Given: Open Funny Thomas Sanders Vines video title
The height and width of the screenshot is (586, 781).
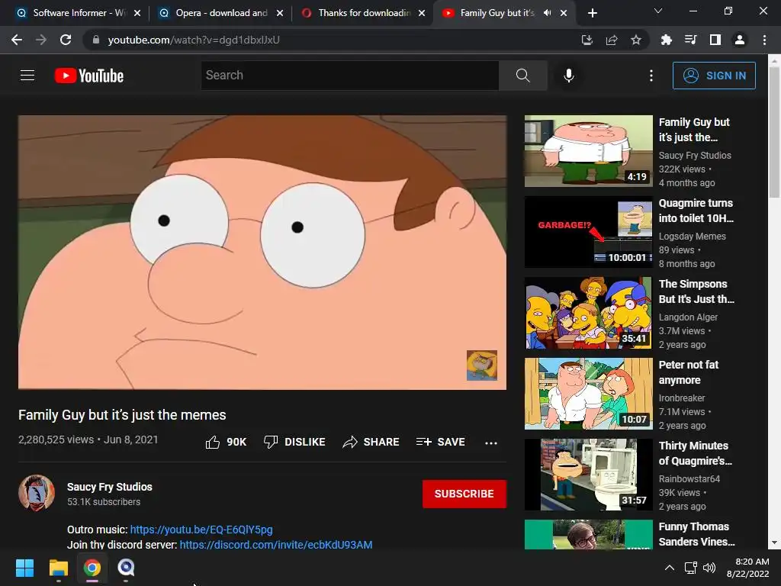Looking at the screenshot, I should point(697,533).
